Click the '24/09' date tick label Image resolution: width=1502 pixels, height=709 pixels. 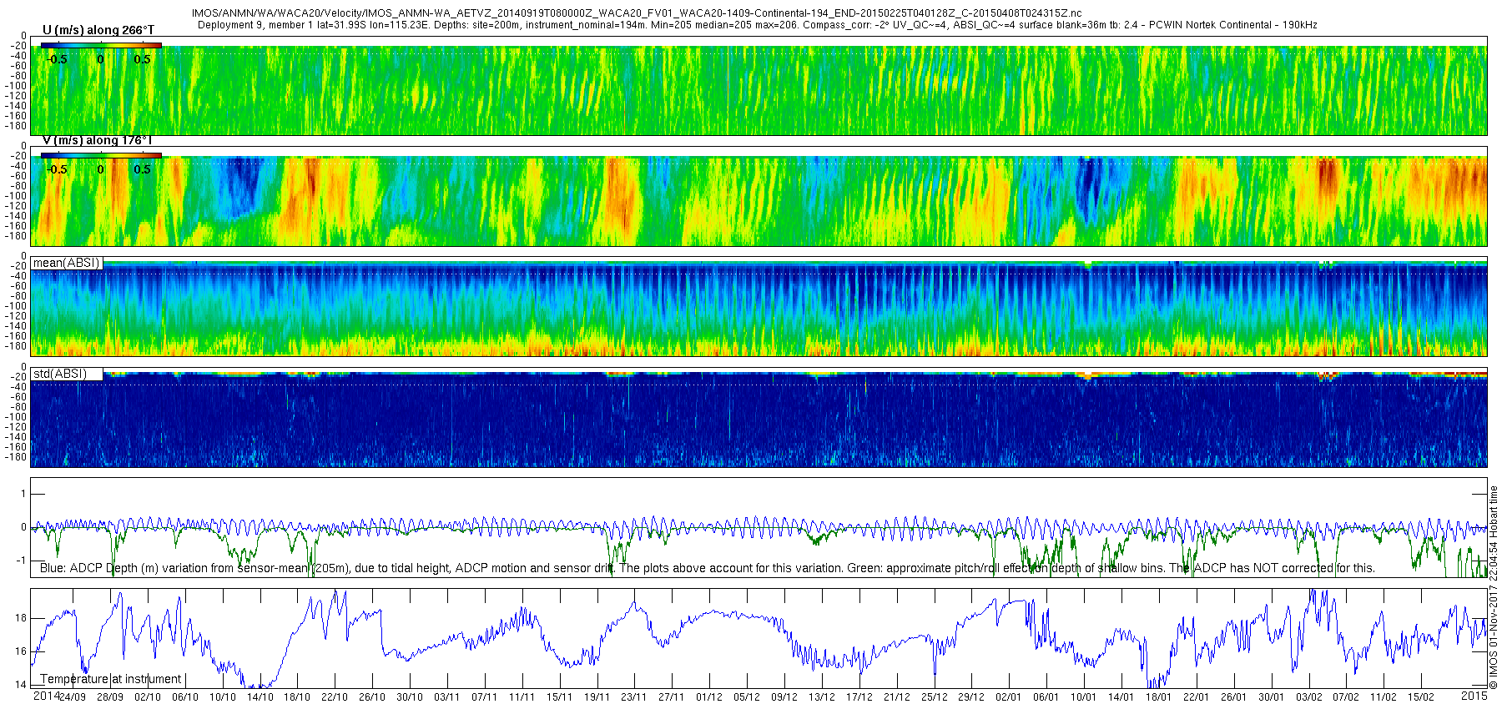coord(73,697)
